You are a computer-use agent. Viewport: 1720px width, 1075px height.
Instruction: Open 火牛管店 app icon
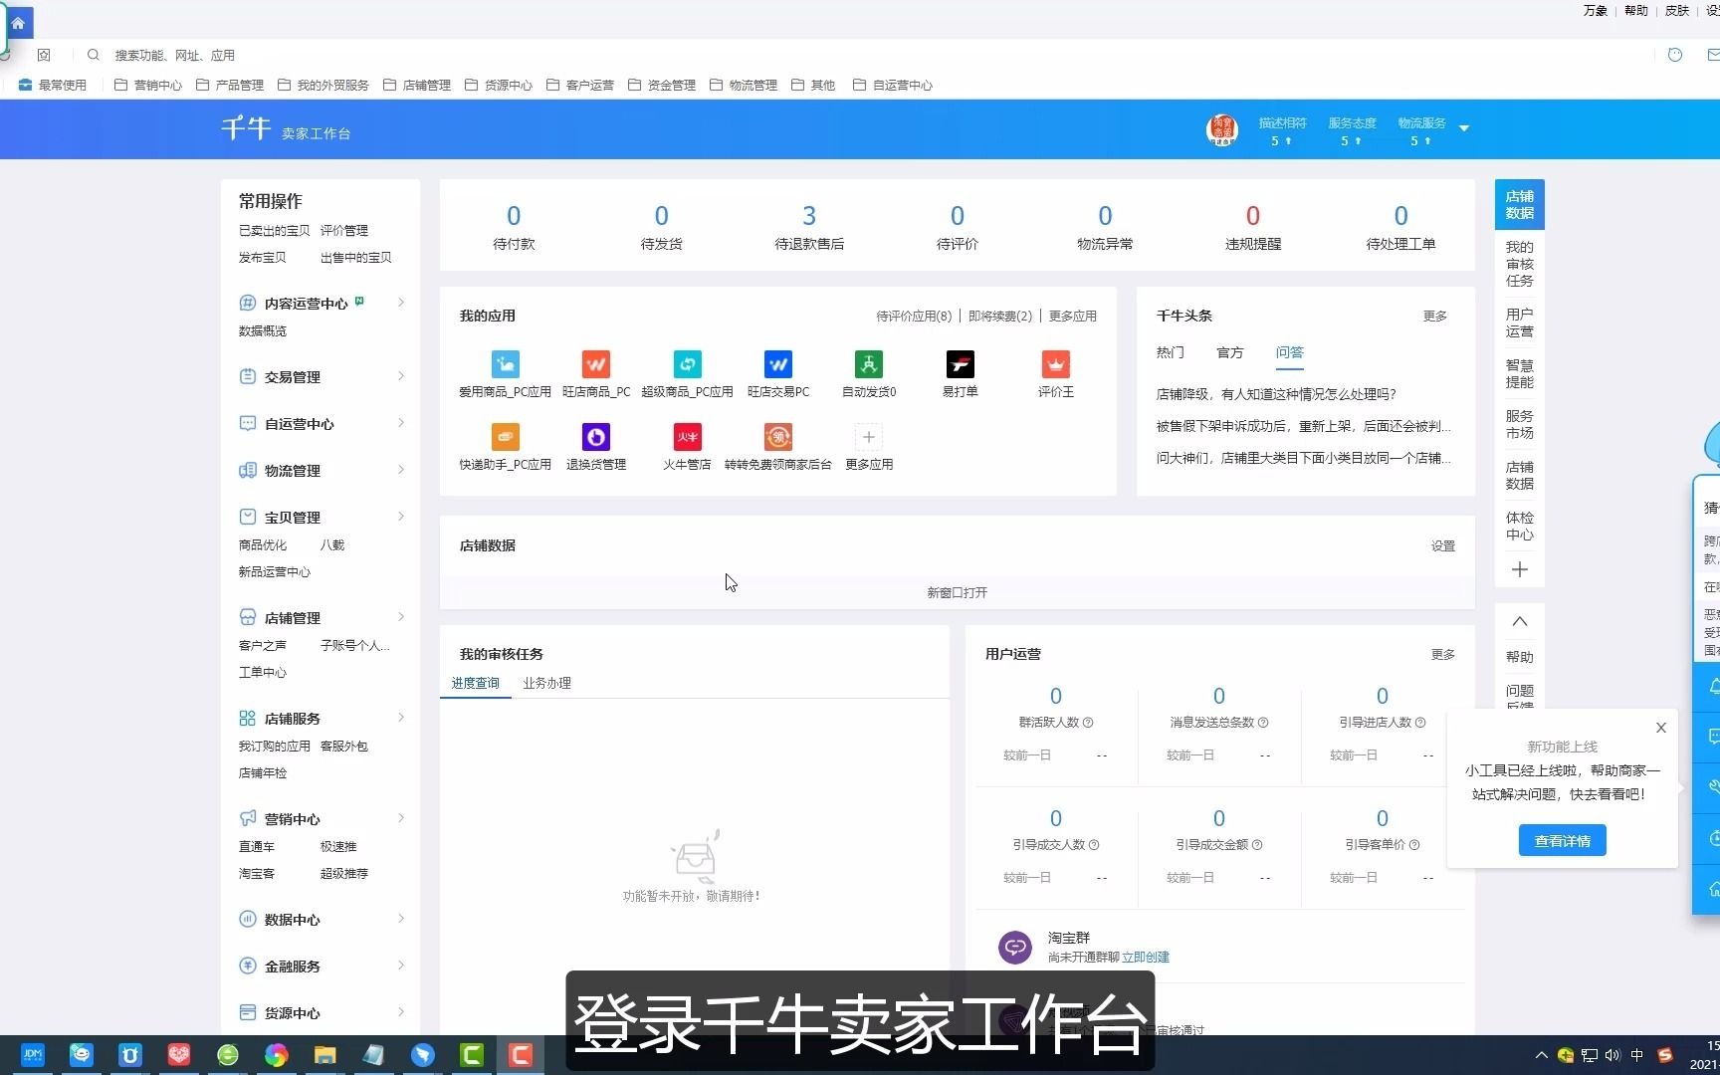pos(688,437)
